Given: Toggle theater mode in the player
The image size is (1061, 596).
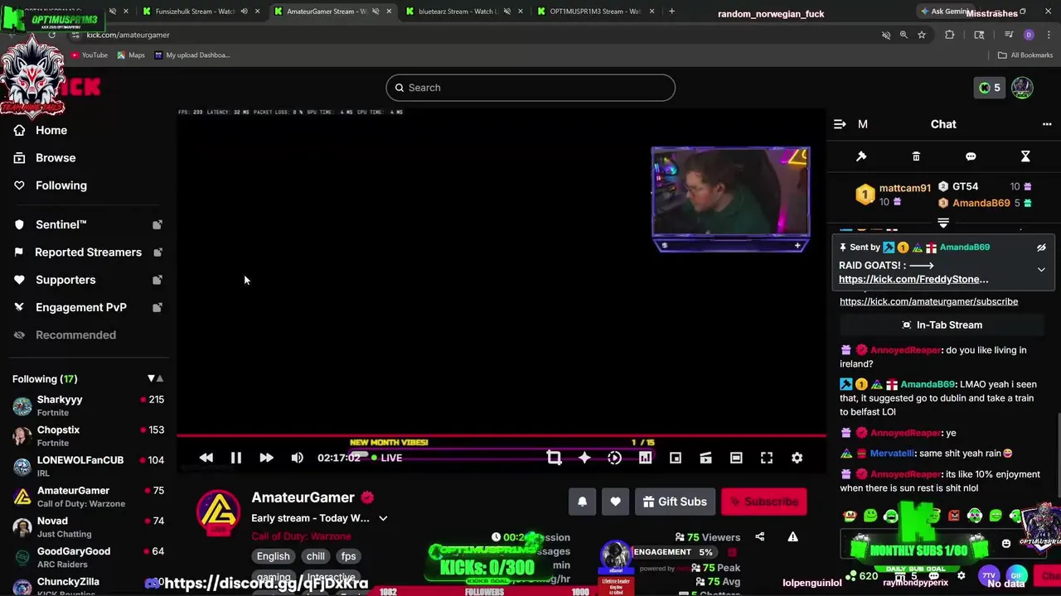Looking at the screenshot, I should point(736,458).
